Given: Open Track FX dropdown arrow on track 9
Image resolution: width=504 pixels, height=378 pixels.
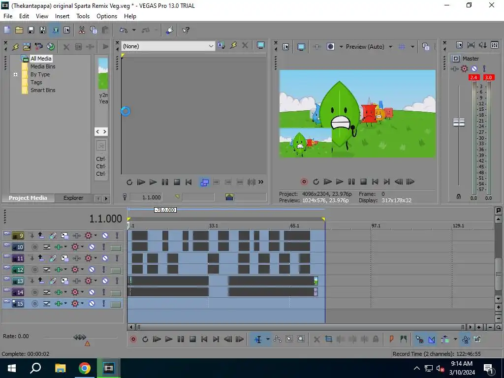Looking at the screenshot, I should click(x=95, y=236).
